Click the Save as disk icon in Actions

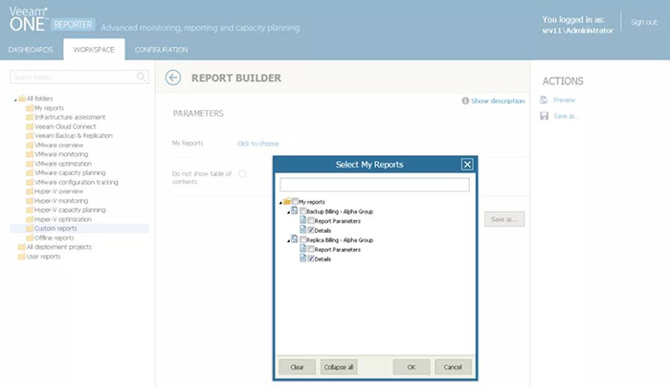coord(545,116)
